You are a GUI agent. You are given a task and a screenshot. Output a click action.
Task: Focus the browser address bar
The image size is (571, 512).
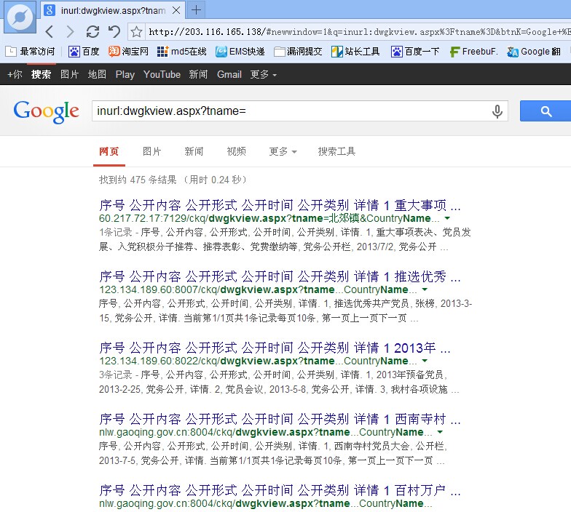pos(358,32)
